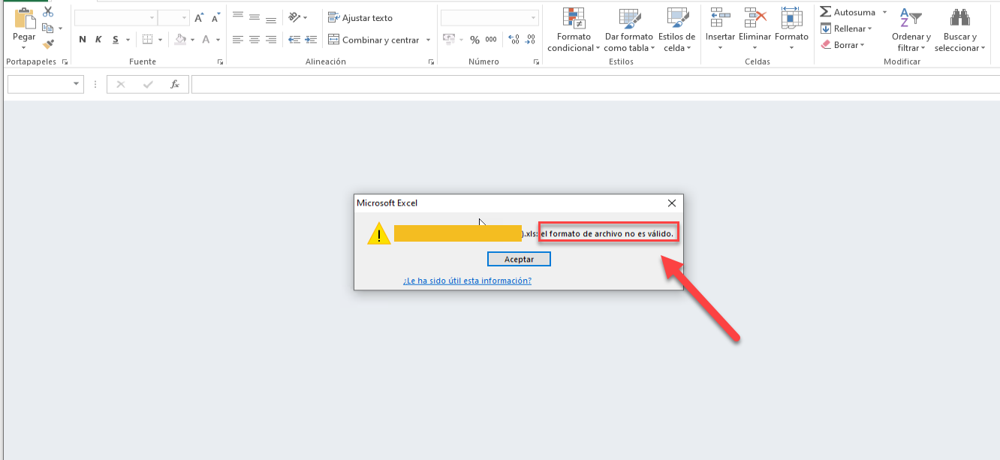Align text to middle of cell
This screenshot has height=460, width=1000.
pos(255,17)
